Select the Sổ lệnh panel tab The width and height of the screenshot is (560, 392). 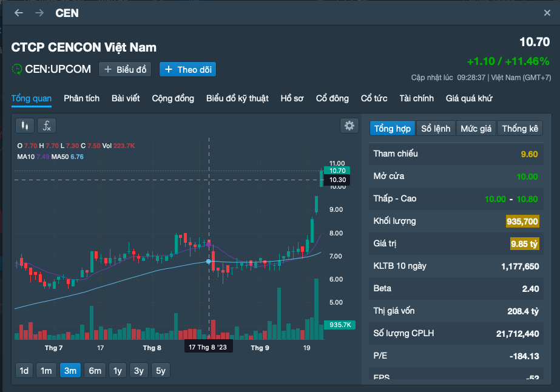(436, 128)
